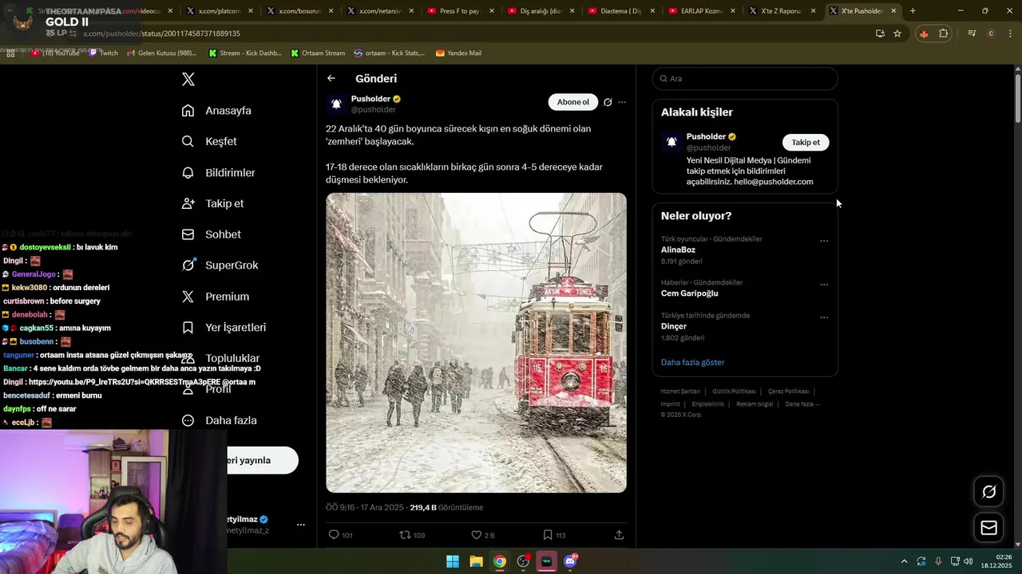Viewport: 1022px width, 574px height.
Task: Click the share post icon
Action: point(619,535)
